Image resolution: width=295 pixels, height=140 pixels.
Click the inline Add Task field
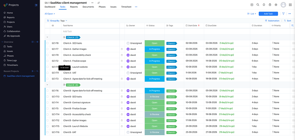[x=90, y=31]
